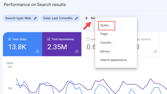Click the 2.35M total impressions value
Image resolution: width=167 pixels, height=94 pixels.
pos(57,47)
